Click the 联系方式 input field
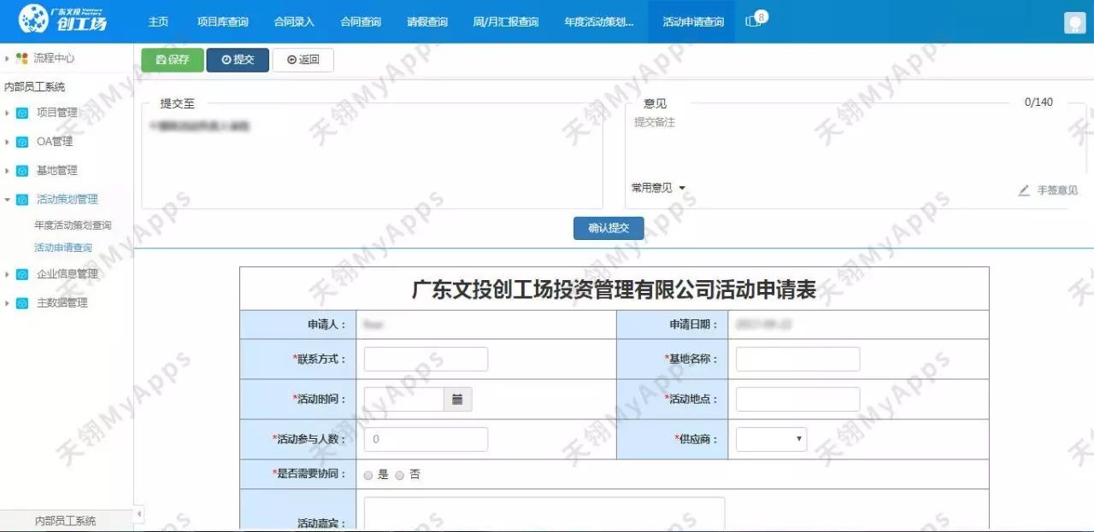1094x532 pixels. (x=426, y=360)
